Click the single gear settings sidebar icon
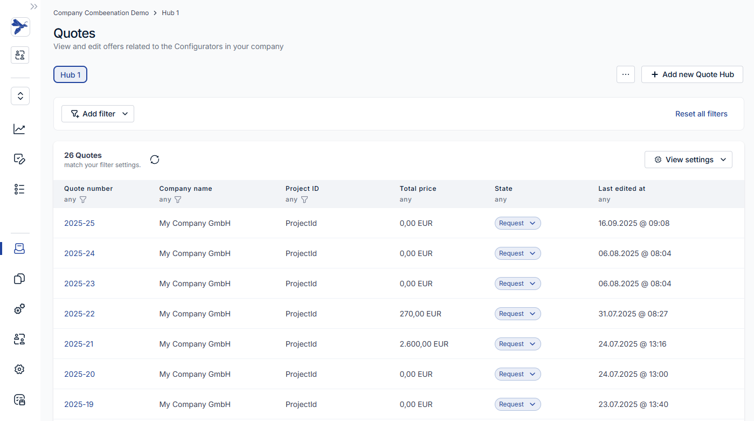754x421 pixels. (x=19, y=369)
